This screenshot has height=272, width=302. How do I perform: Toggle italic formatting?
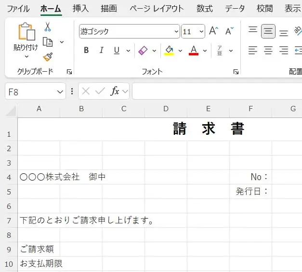[101, 51]
